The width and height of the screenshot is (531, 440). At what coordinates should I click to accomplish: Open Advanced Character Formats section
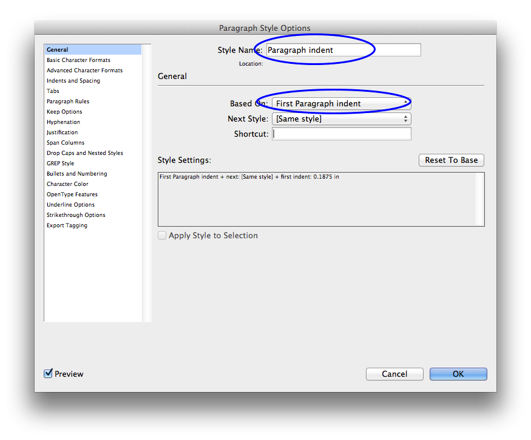click(x=85, y=70)
